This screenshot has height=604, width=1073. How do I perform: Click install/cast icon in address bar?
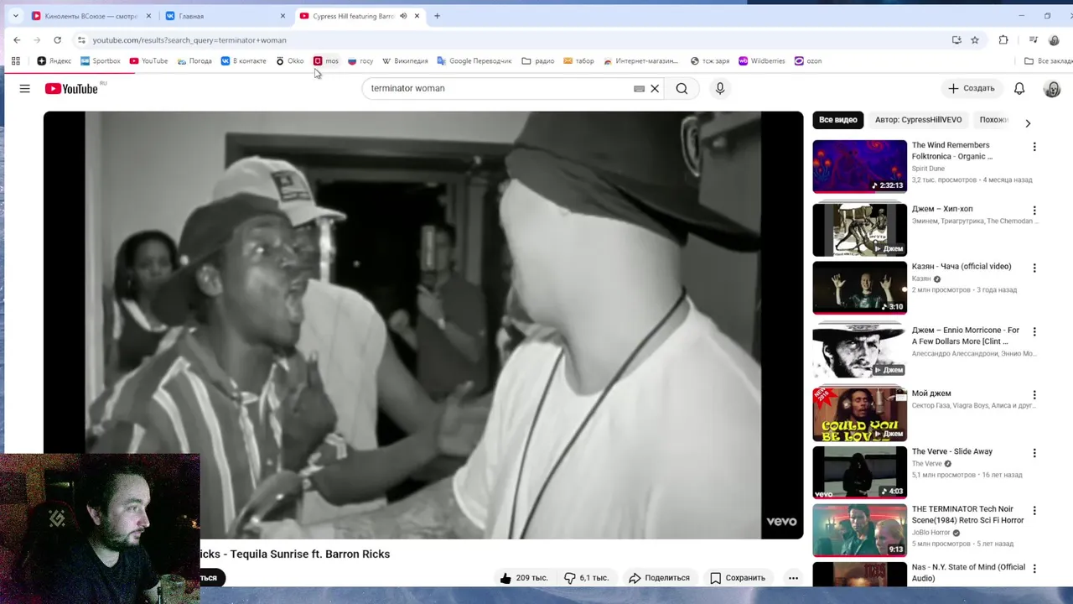(x=956, y=39)
